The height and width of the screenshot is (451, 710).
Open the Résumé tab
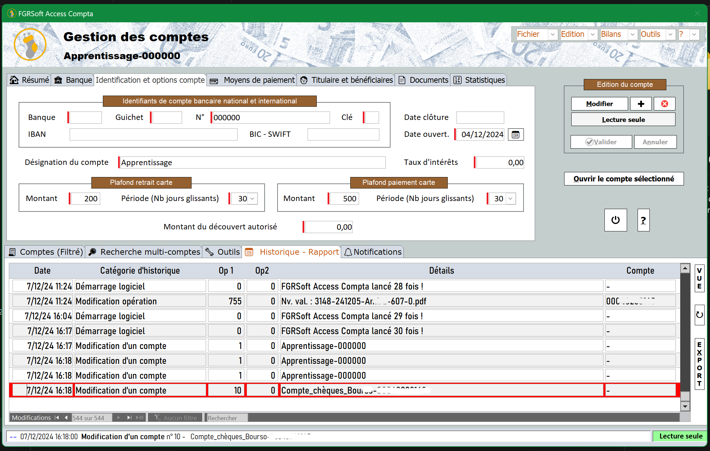click(x=29, y=80)
